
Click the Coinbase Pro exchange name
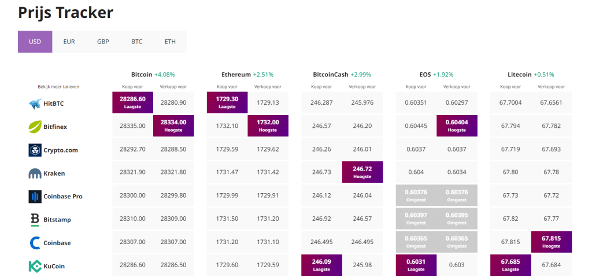point(62,197)
